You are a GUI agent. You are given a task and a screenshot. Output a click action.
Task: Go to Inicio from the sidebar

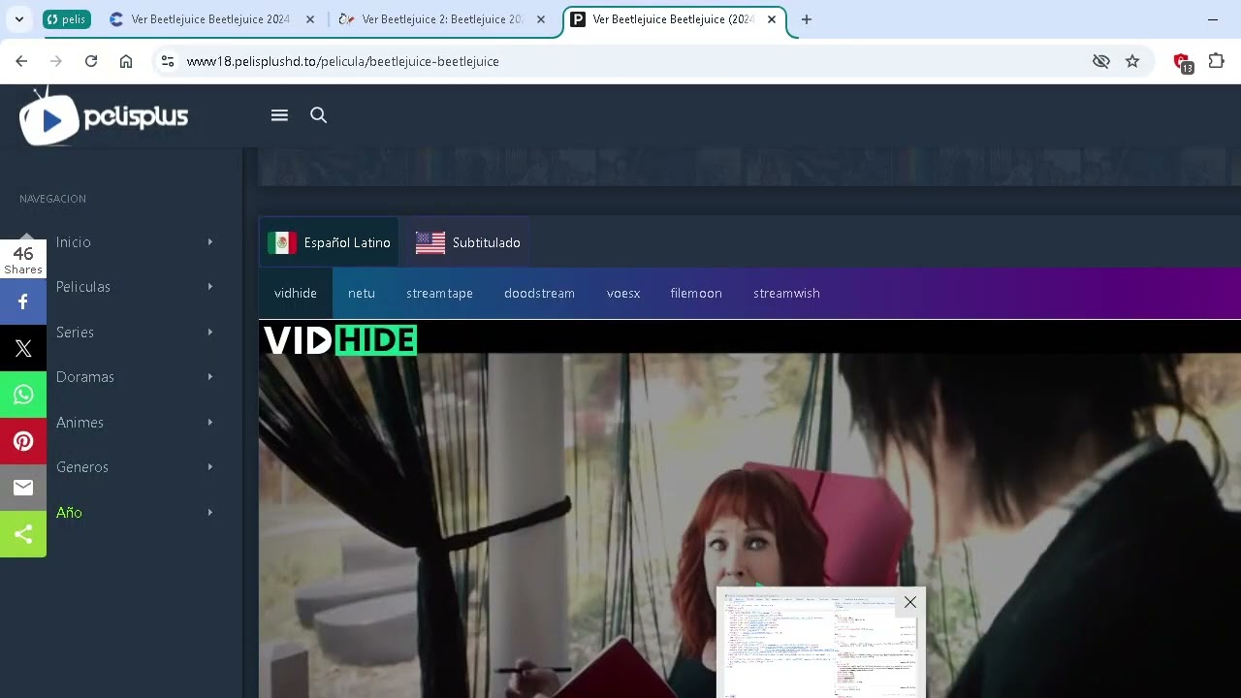click(x=73, y=241)
